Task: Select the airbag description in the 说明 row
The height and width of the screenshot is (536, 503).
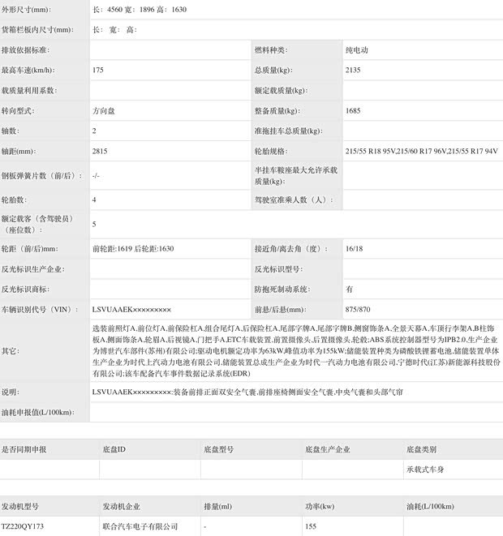Action: 247,392
